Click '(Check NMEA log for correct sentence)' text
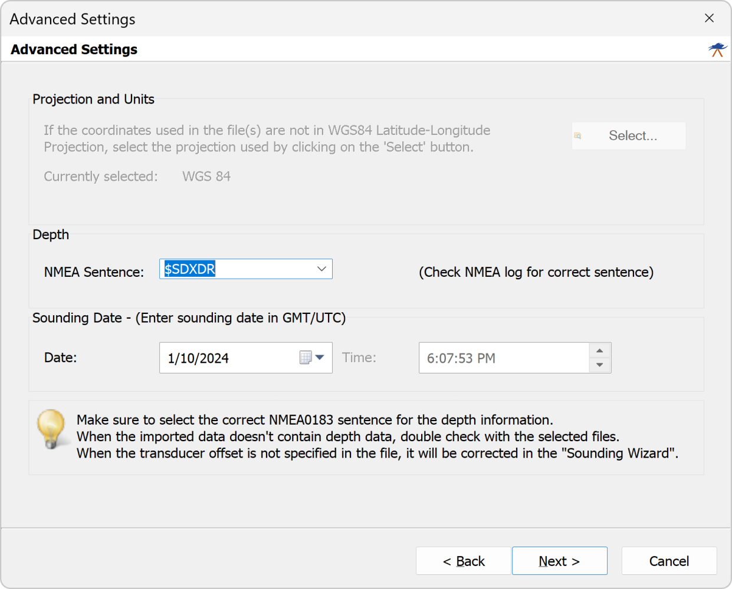The height and width of the screenshot is (589, 732). click(x=536, y=272)
